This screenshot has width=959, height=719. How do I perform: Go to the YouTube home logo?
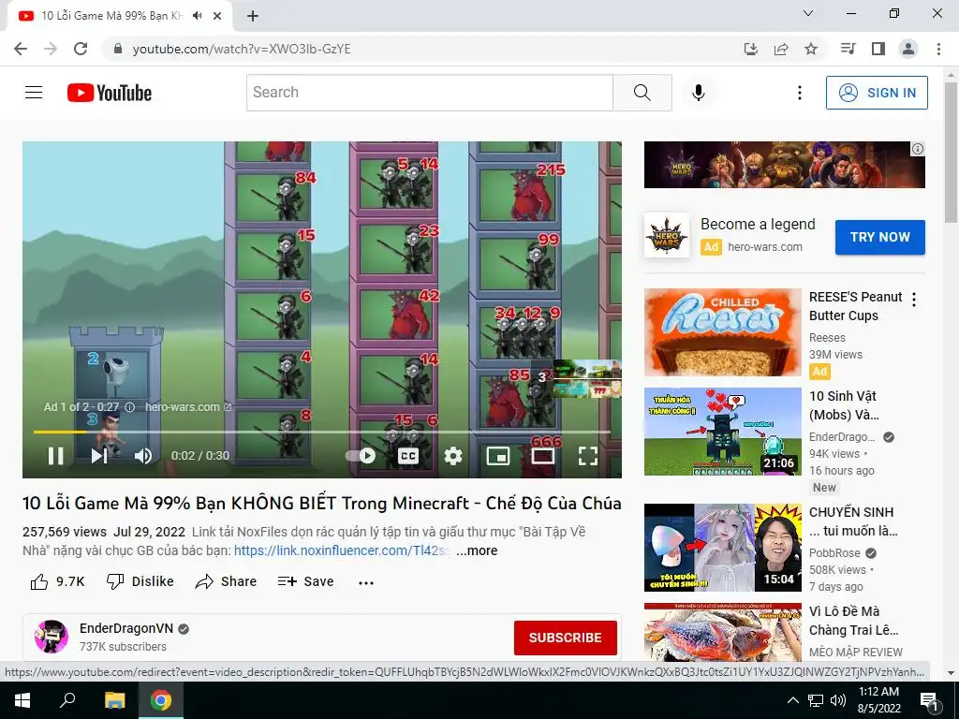tap(110, 93)
